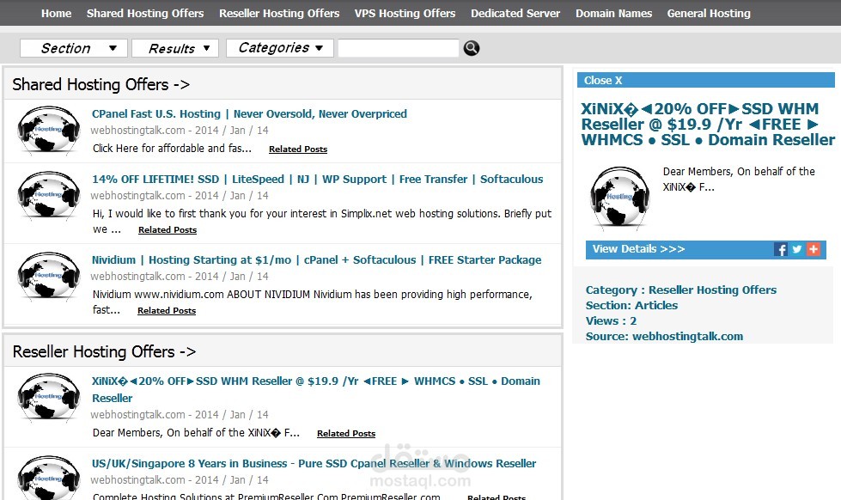Image resolution: width=841 pixels, height=500 pixels.
Task: Click 'Dear Members, On behalf' snippet in Reseller list
Action: [196, 433]
